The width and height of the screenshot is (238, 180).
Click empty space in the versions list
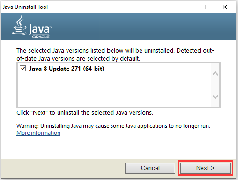pos(114,90)
